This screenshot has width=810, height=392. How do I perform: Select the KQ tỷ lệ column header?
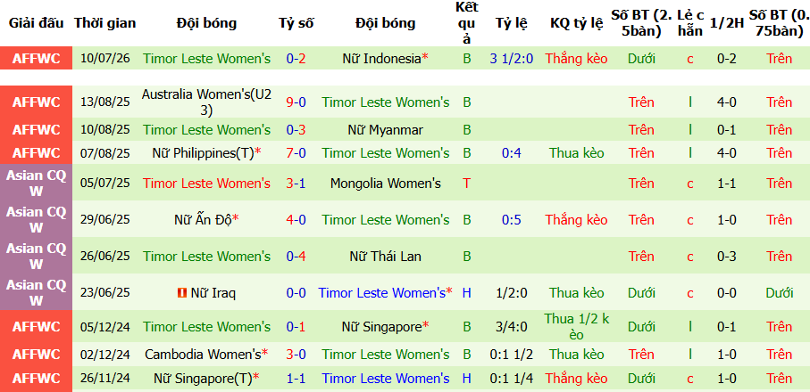click(x=577, y=23)
